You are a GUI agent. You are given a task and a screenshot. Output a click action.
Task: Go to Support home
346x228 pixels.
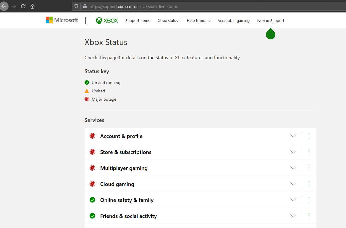[x=138, y=20]
